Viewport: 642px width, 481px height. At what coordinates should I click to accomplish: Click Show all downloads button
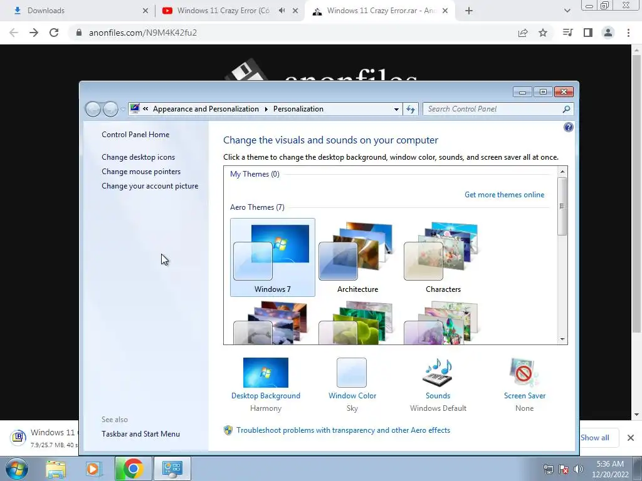click(595, 438)
